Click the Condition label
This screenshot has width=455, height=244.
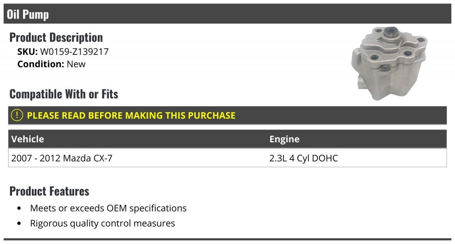(41, 64)
